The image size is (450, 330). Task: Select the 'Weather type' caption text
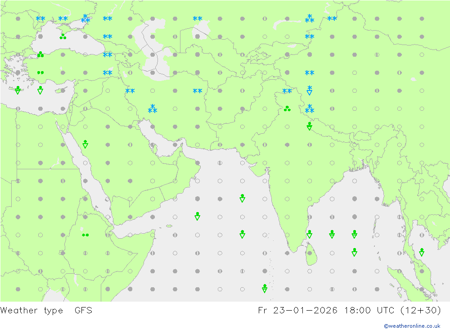(x=31, y=311)
